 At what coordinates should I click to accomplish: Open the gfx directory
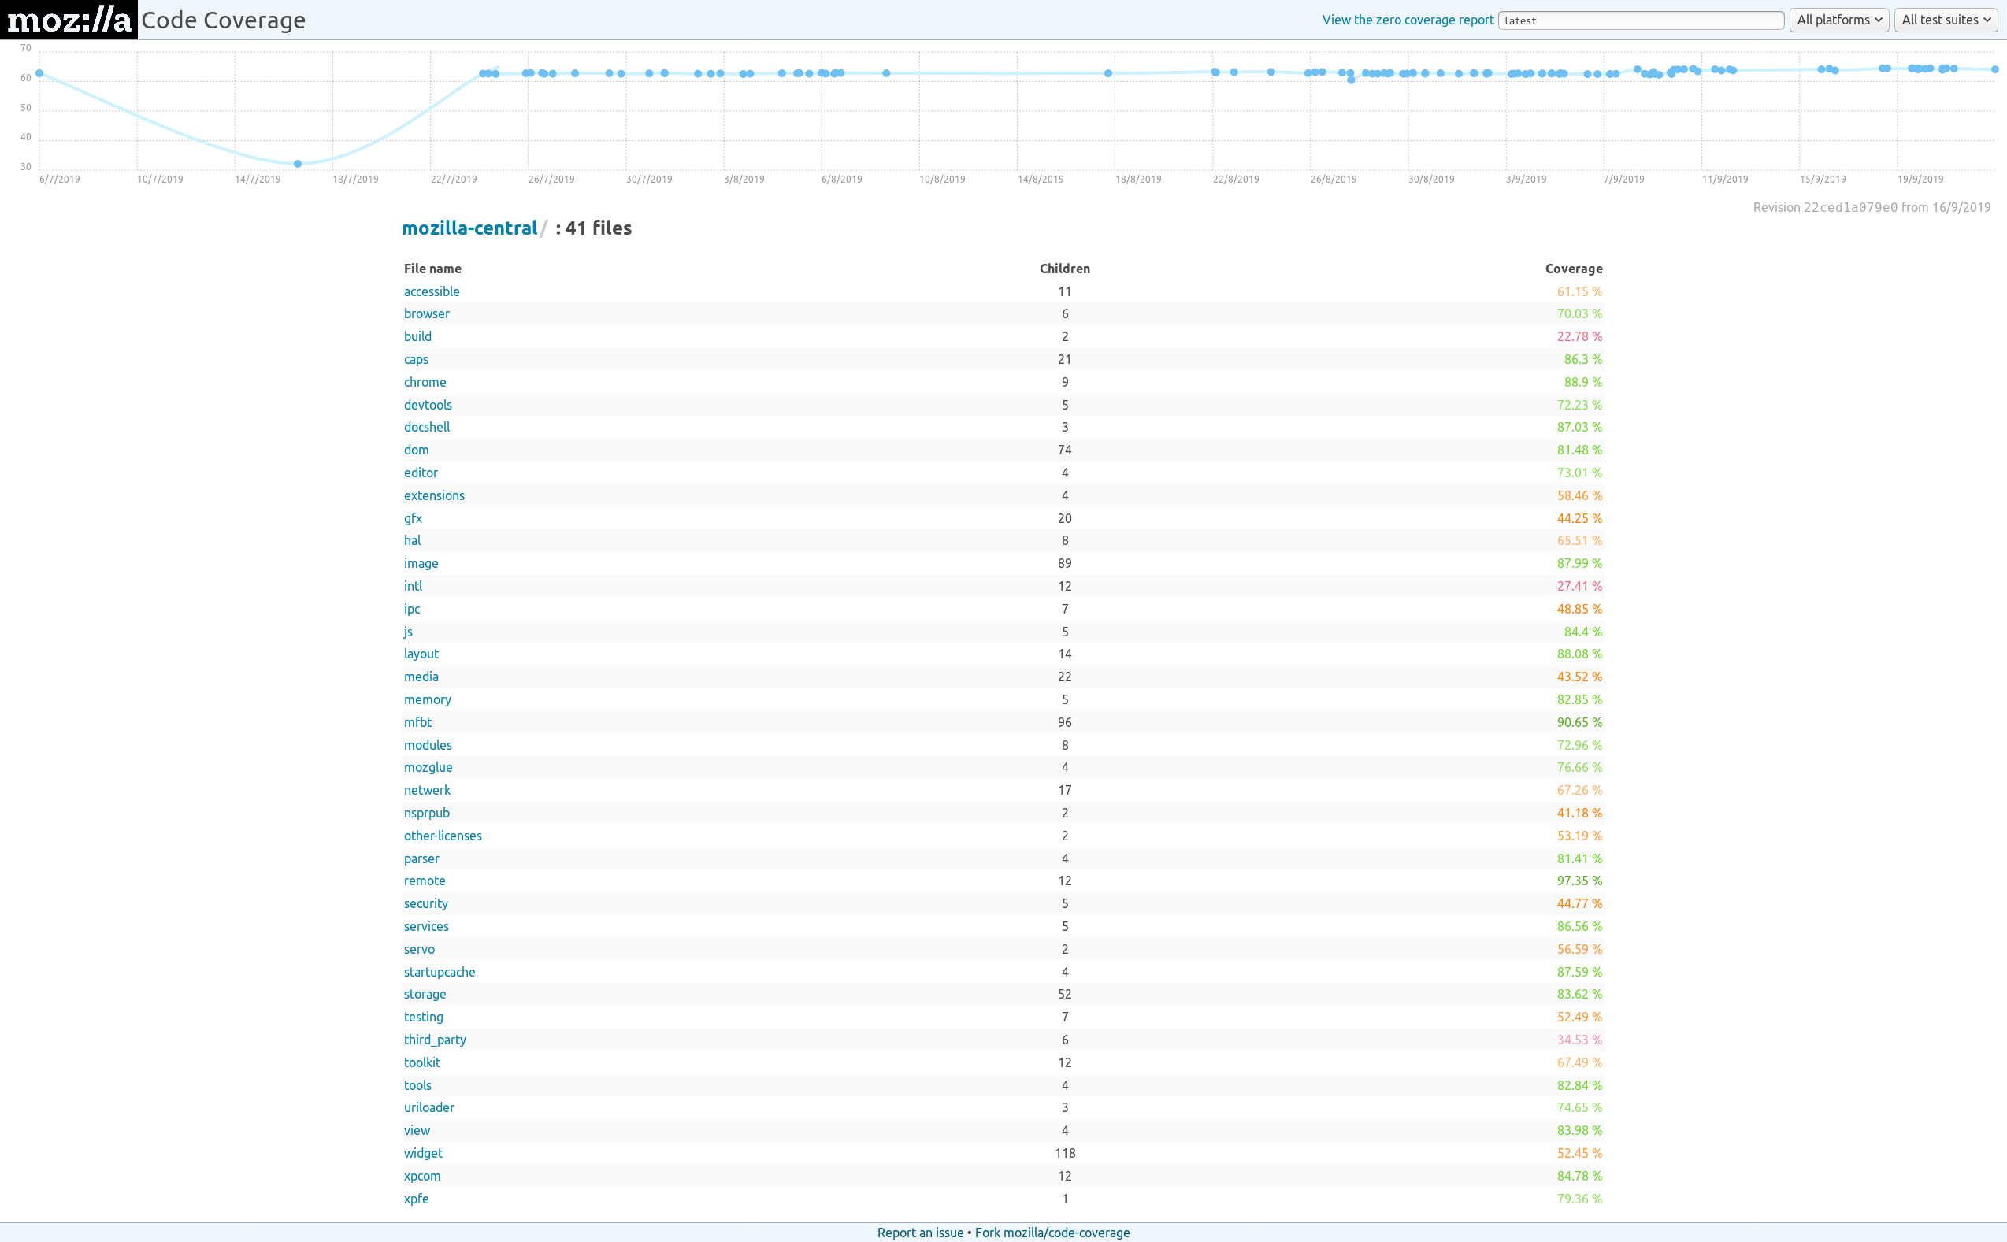(x=413, y=518)
